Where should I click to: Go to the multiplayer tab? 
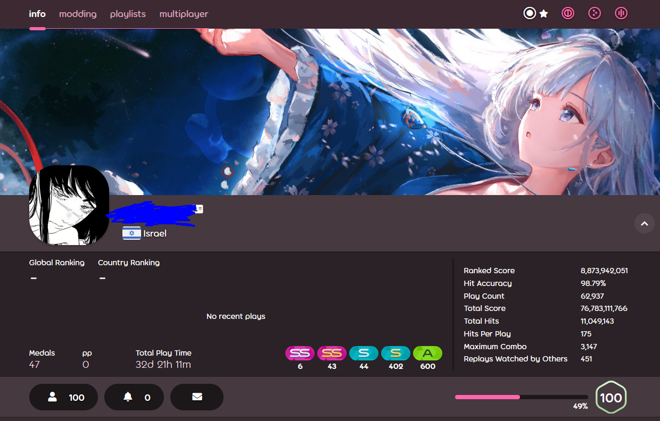point(184,14)
